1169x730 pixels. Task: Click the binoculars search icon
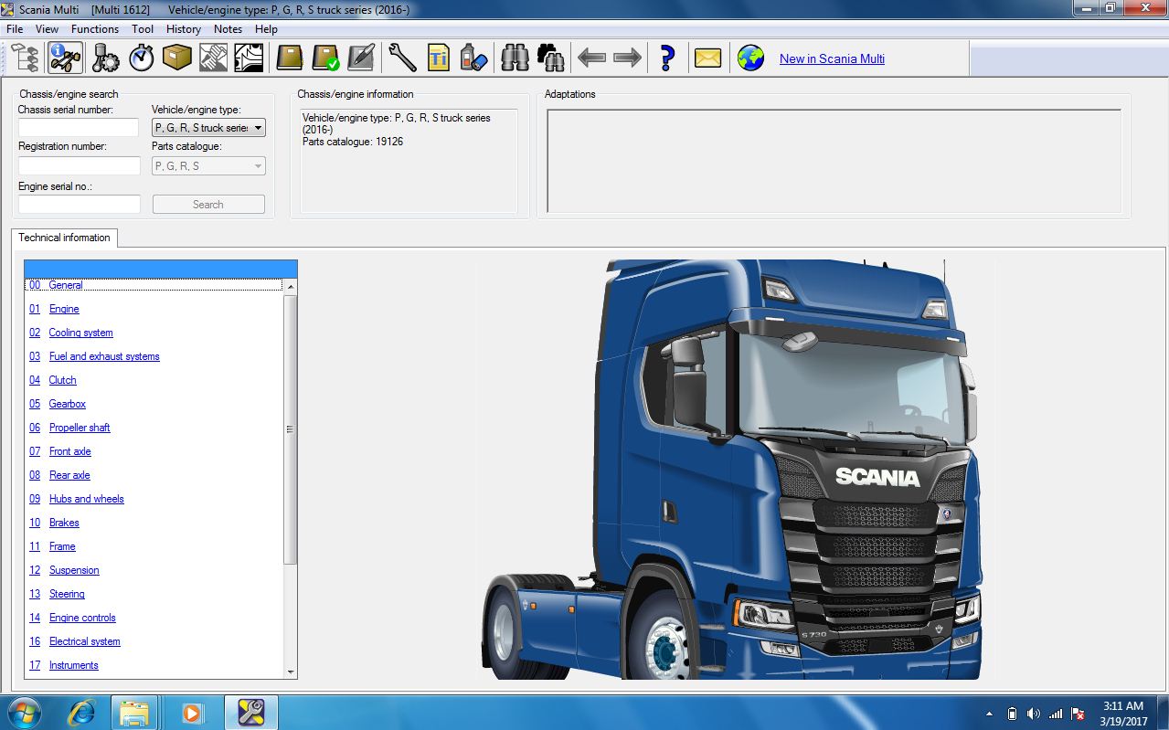[x=515, y=58]
